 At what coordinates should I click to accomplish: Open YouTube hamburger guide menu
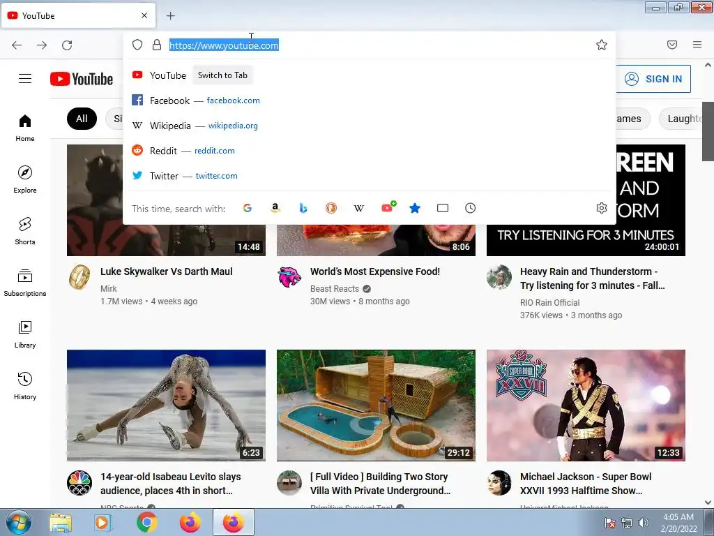[25, 79]
